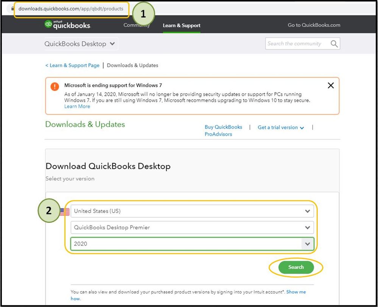Expand the Get a trial version menu
Screen dimensions: 378x307
point(281,127)
